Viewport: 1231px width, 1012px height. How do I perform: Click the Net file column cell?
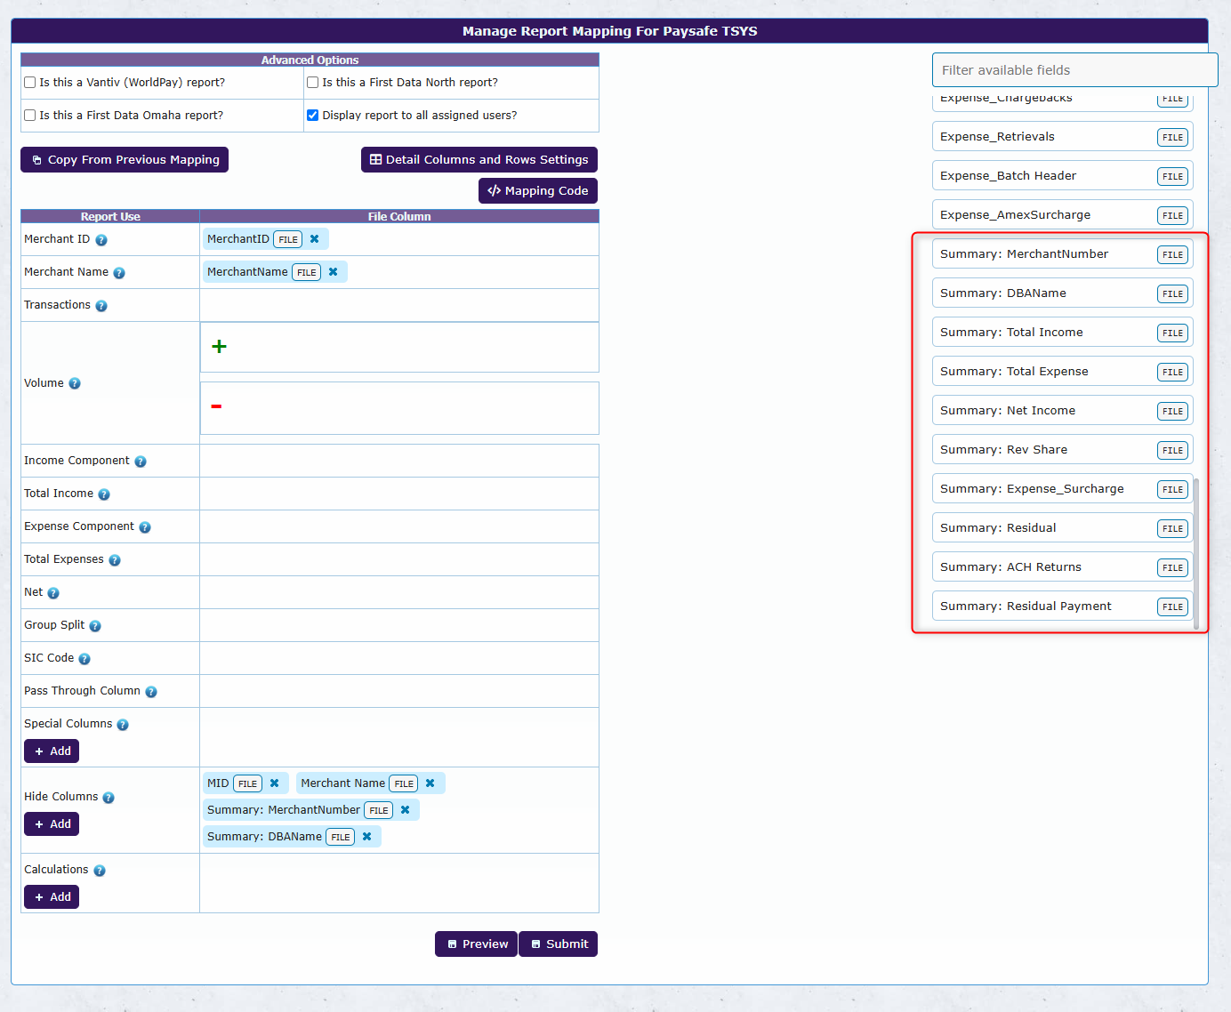coord(399,592)
